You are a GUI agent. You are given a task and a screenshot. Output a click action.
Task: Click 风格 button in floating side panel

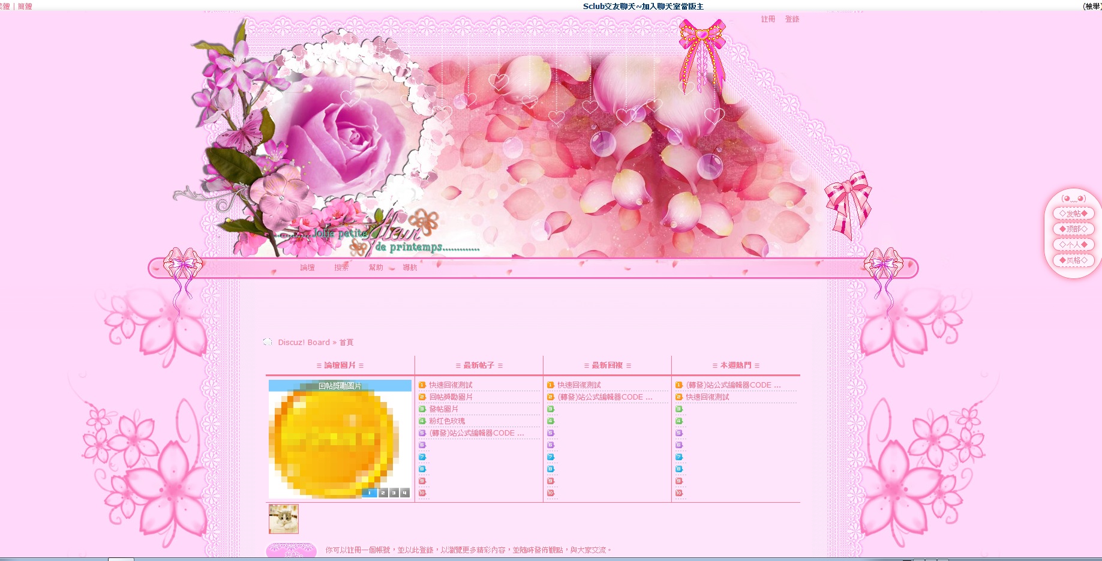(1073, 260)
